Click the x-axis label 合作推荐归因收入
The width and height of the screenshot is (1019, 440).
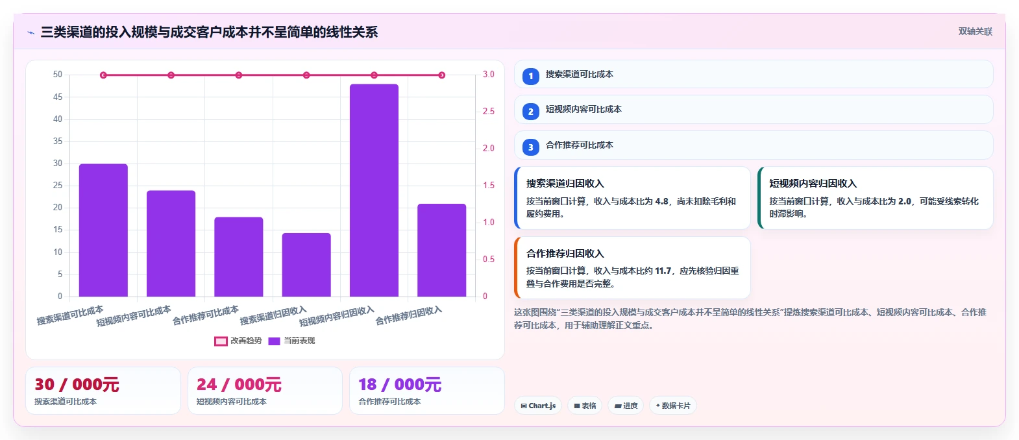point(409,315)
